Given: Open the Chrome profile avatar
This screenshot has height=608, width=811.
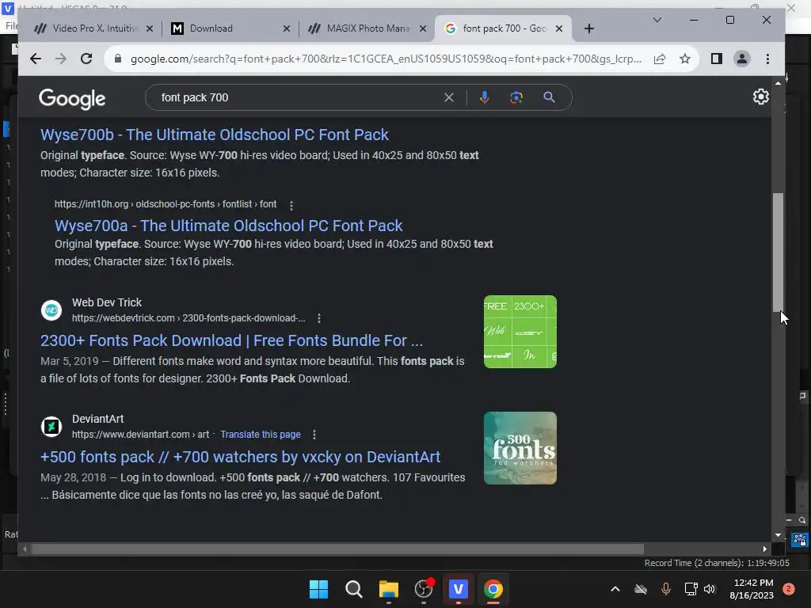Looking at the screenshot, I should point(741,59).
